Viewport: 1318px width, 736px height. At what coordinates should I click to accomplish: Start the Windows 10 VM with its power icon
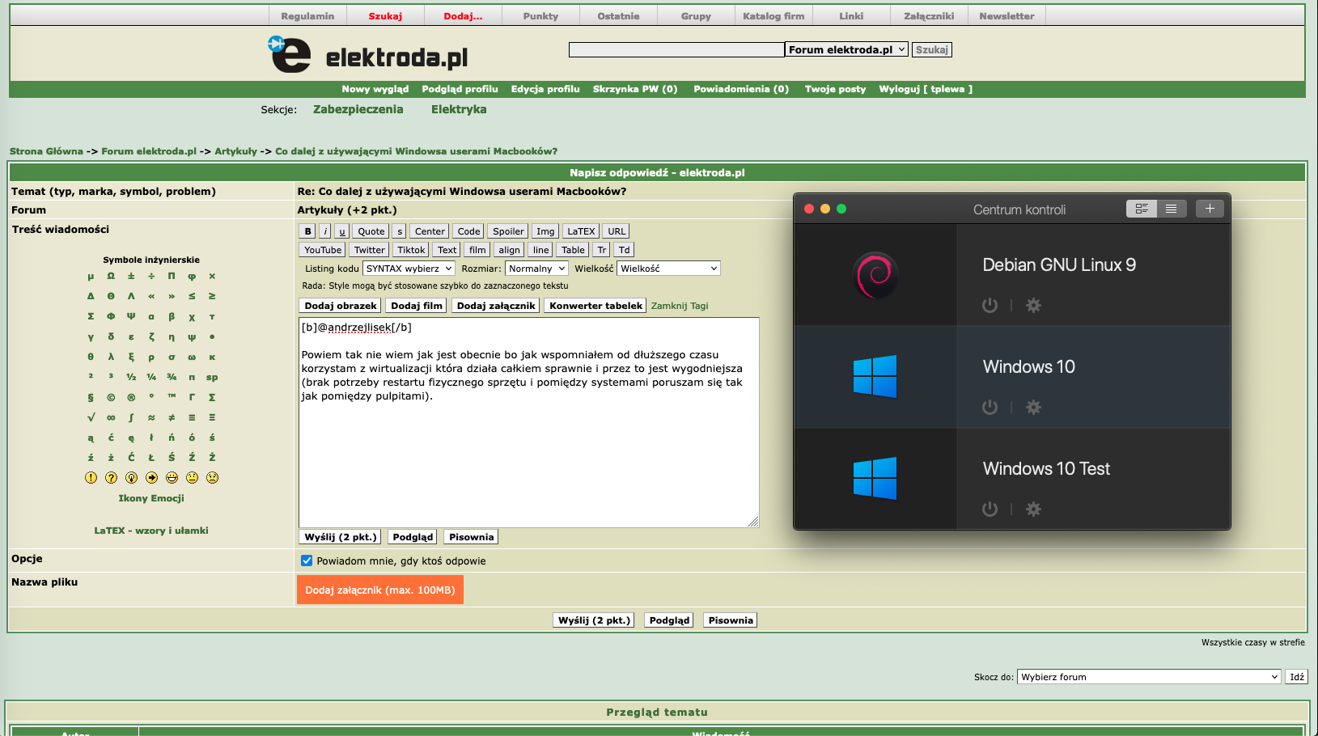pos(990,408)
